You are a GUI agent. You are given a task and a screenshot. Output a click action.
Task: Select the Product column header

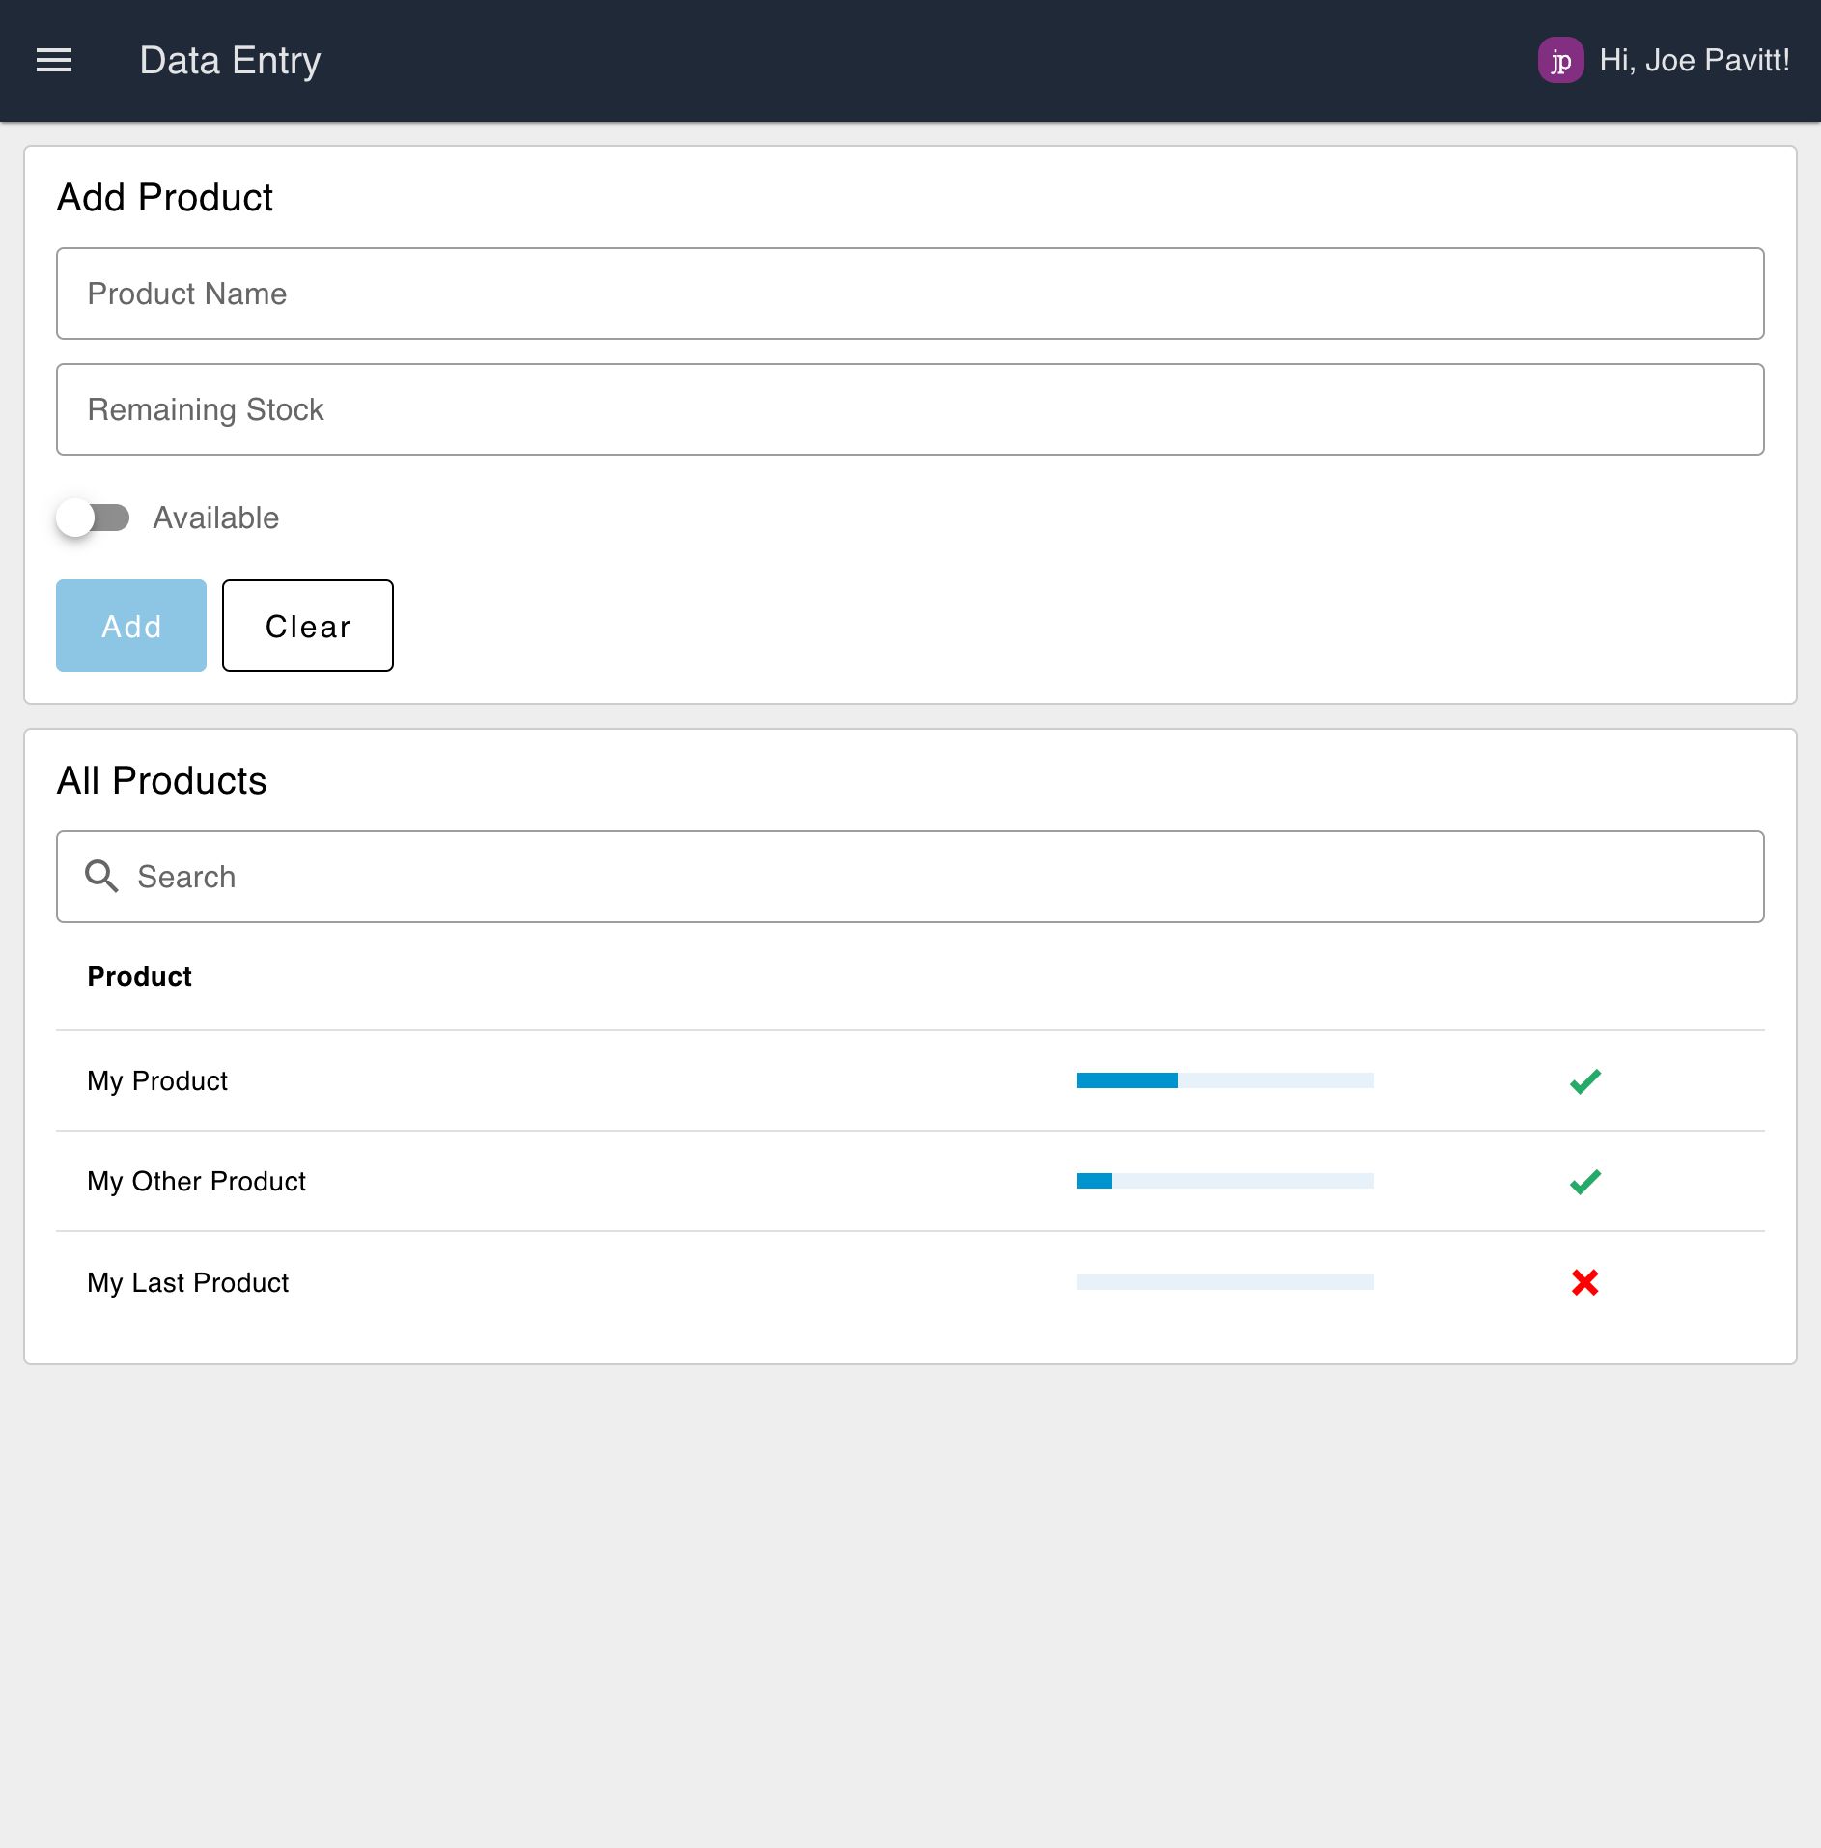139,976
